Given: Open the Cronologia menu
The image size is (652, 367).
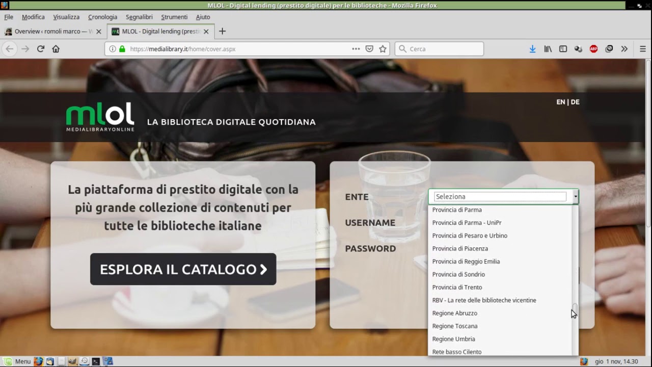Looking at the screenshot, I should (102, 17).
